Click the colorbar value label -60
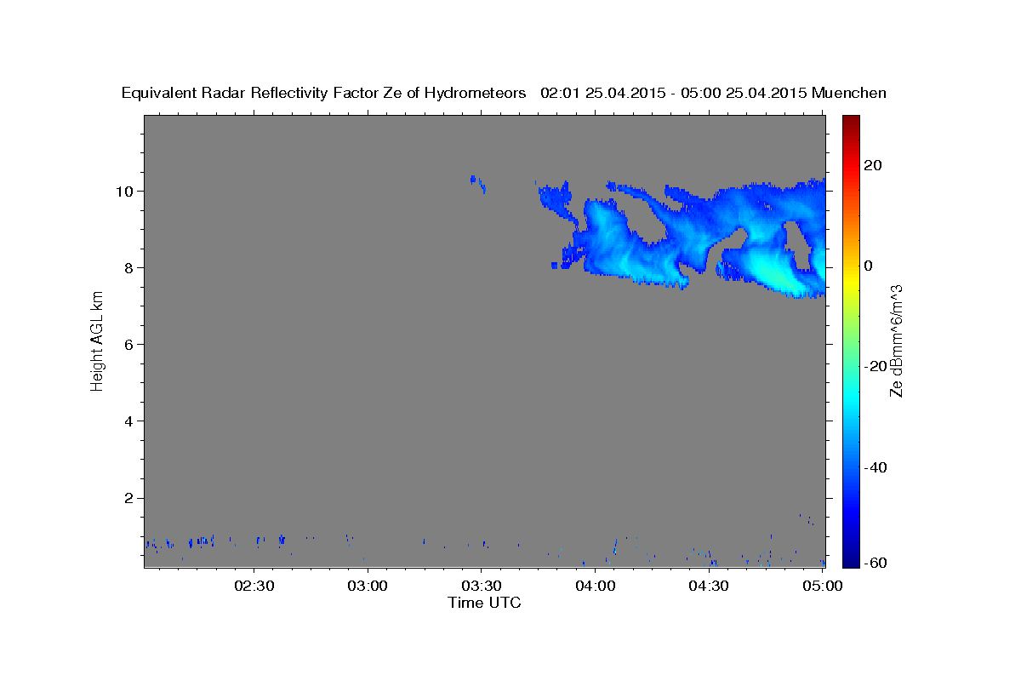Viewport: 1021px width, 681px height. (x=877, y=563)
